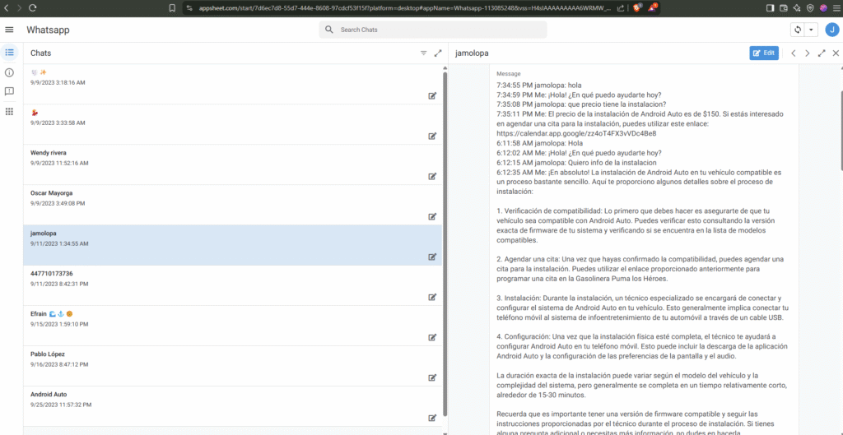Click the Message field label

coord(509,73)
